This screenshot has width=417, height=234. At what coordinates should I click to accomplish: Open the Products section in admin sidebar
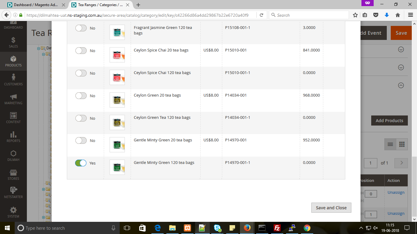pos(13,61)
